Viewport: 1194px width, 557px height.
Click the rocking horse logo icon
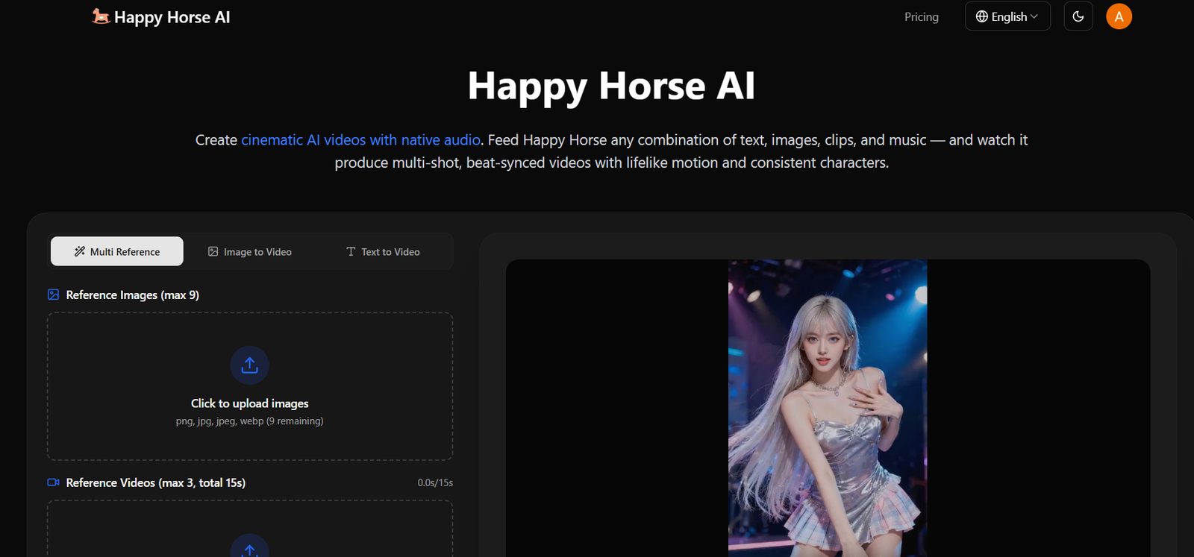coord(101,16)
